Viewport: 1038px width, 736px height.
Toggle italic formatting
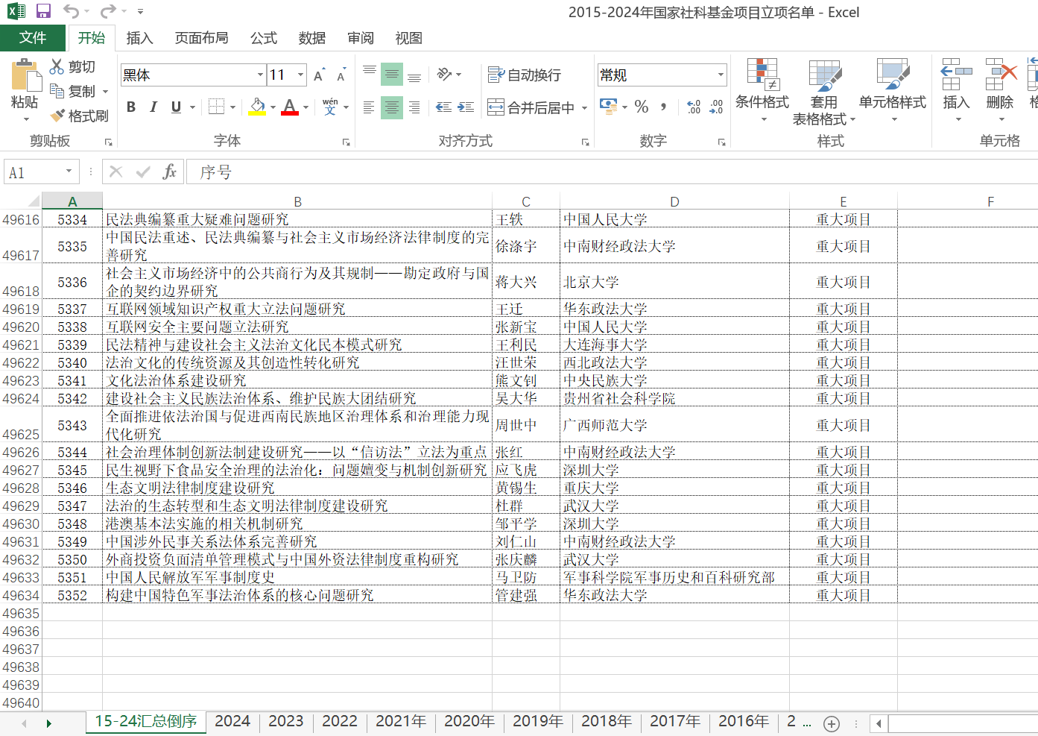click(x=154, y=107)
